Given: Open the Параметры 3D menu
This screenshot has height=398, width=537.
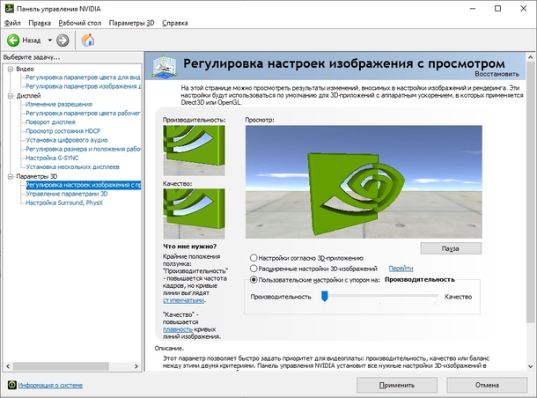Looking at the screenshot, I should click(x=131, y=23).
